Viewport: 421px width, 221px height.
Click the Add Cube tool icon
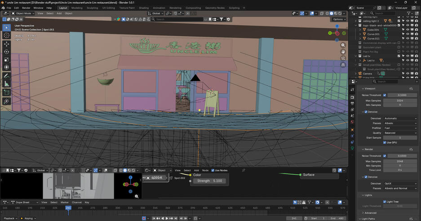click(6, 93)
